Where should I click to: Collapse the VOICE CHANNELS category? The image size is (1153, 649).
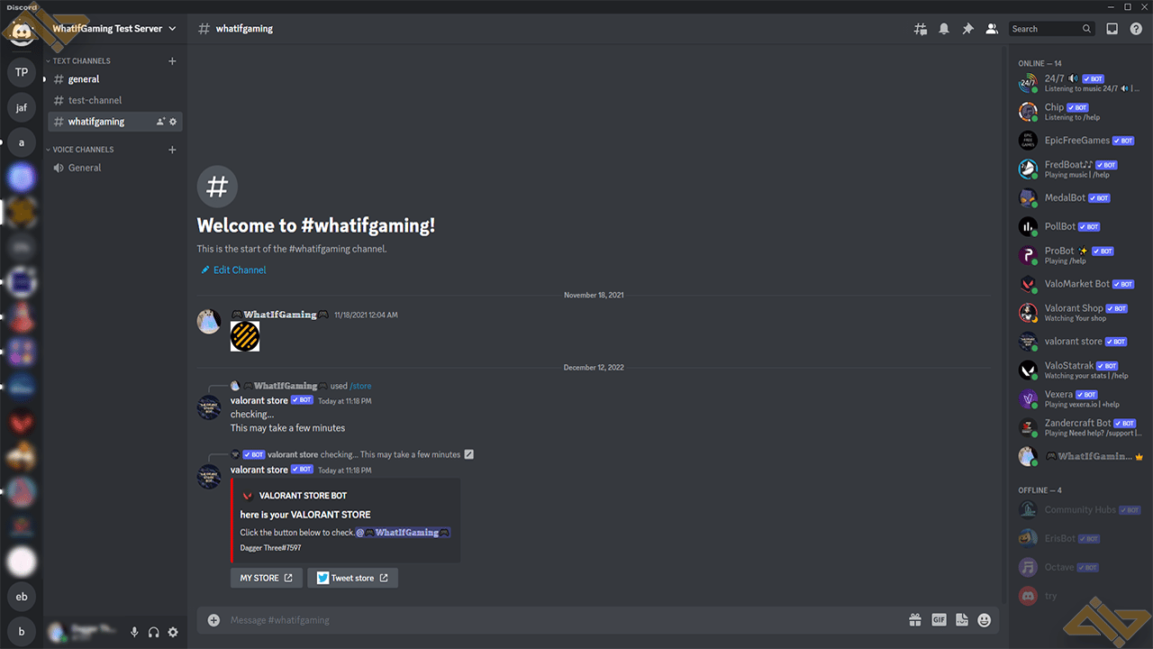80,150
